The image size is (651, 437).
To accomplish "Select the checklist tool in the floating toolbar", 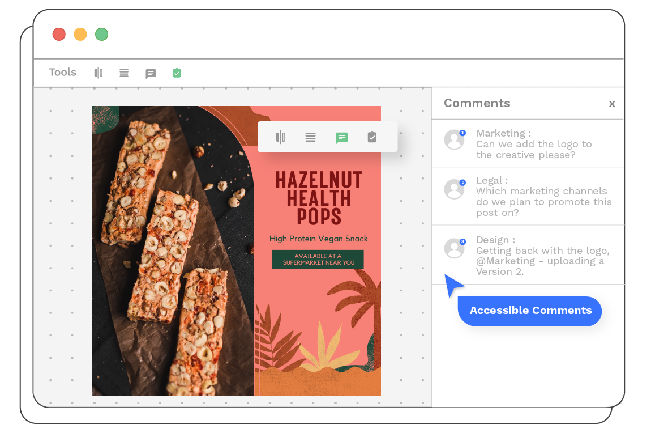I will tap(372, 137).
